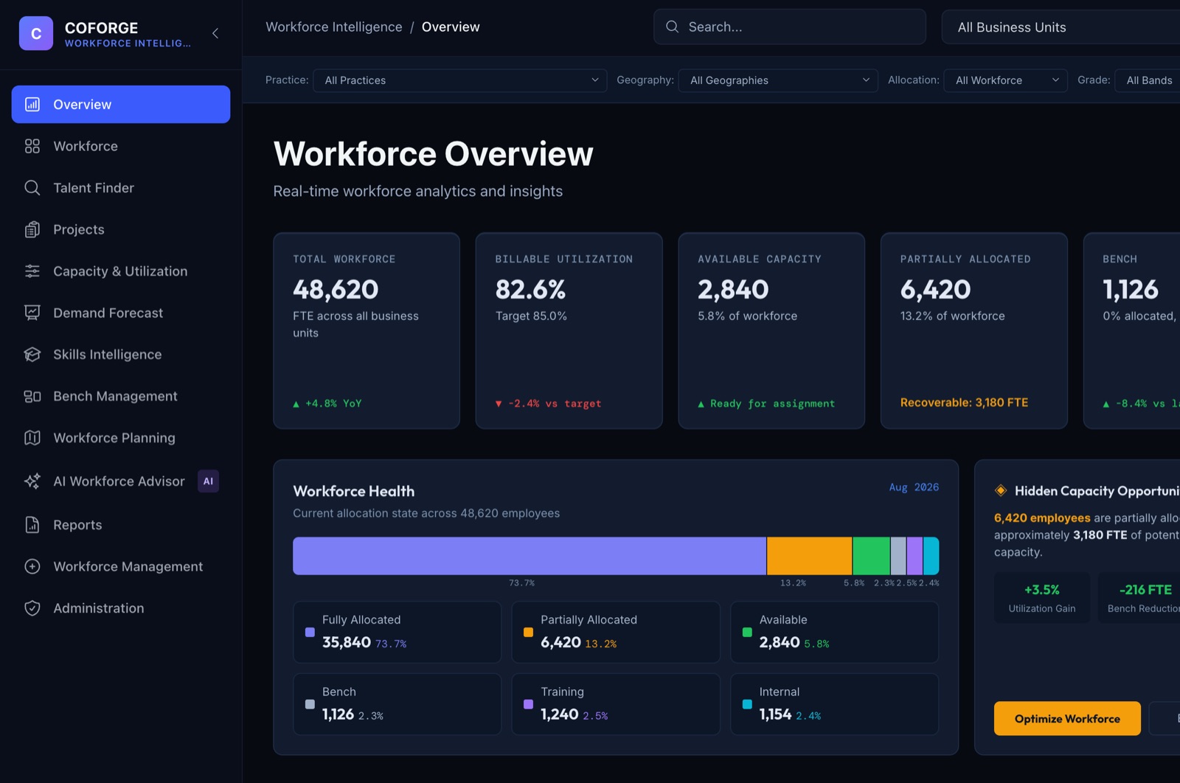The image size is (1180, 783).
Task: Click the search magnifier icon in top bar
Action: (672, 27)
